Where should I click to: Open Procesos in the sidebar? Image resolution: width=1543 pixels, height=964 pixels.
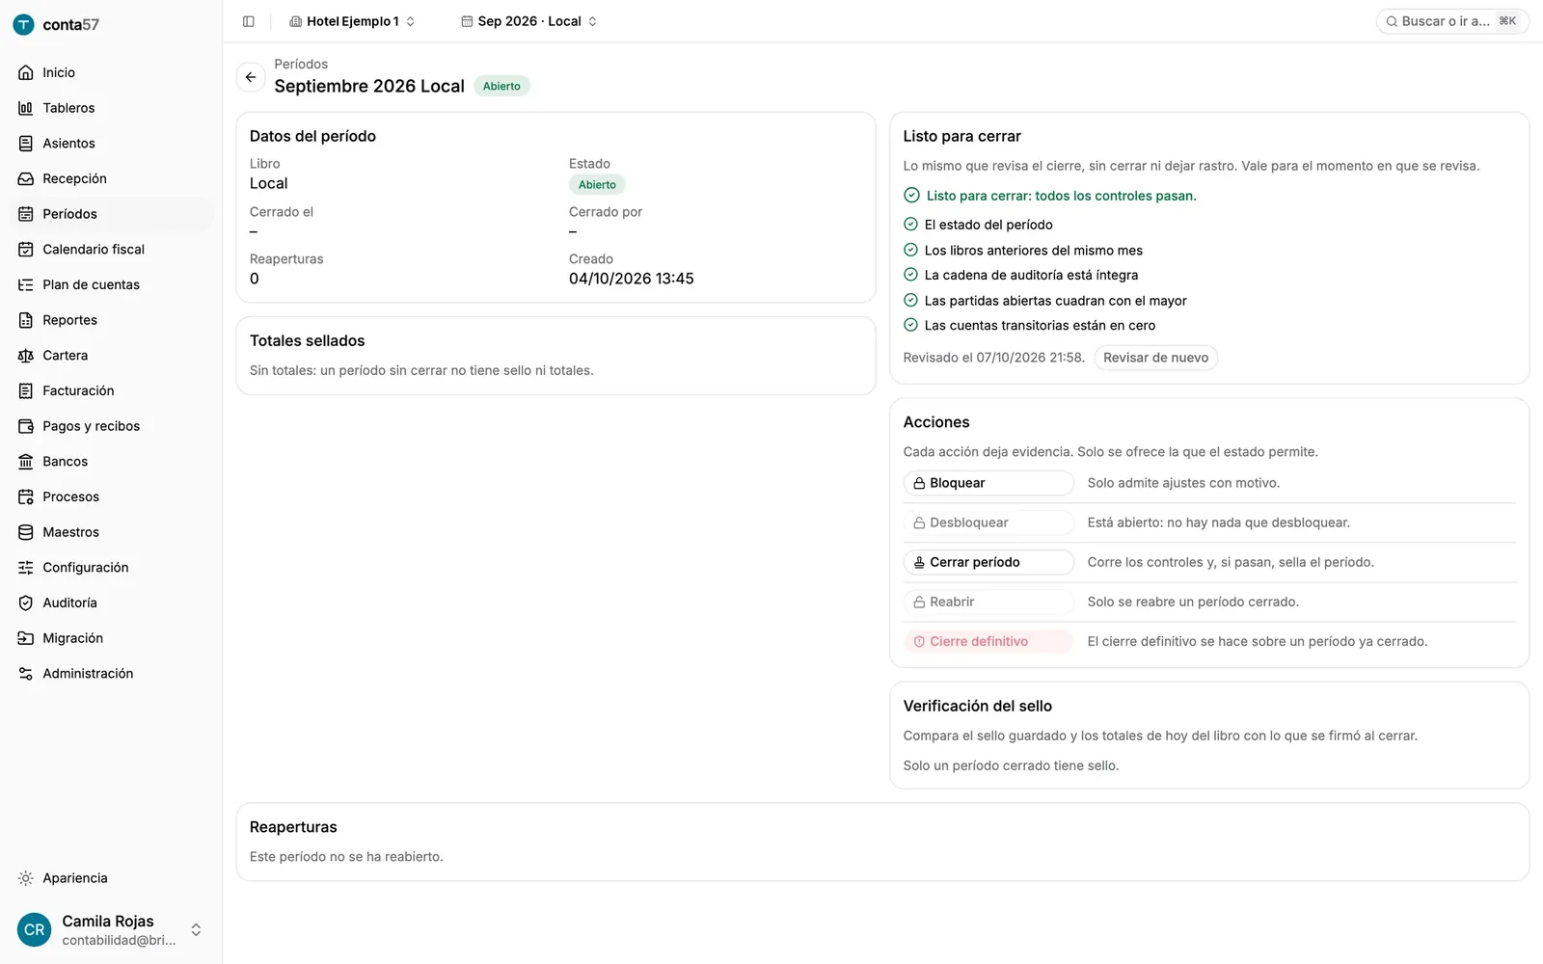pyautogui.click(x=112, y=496)
